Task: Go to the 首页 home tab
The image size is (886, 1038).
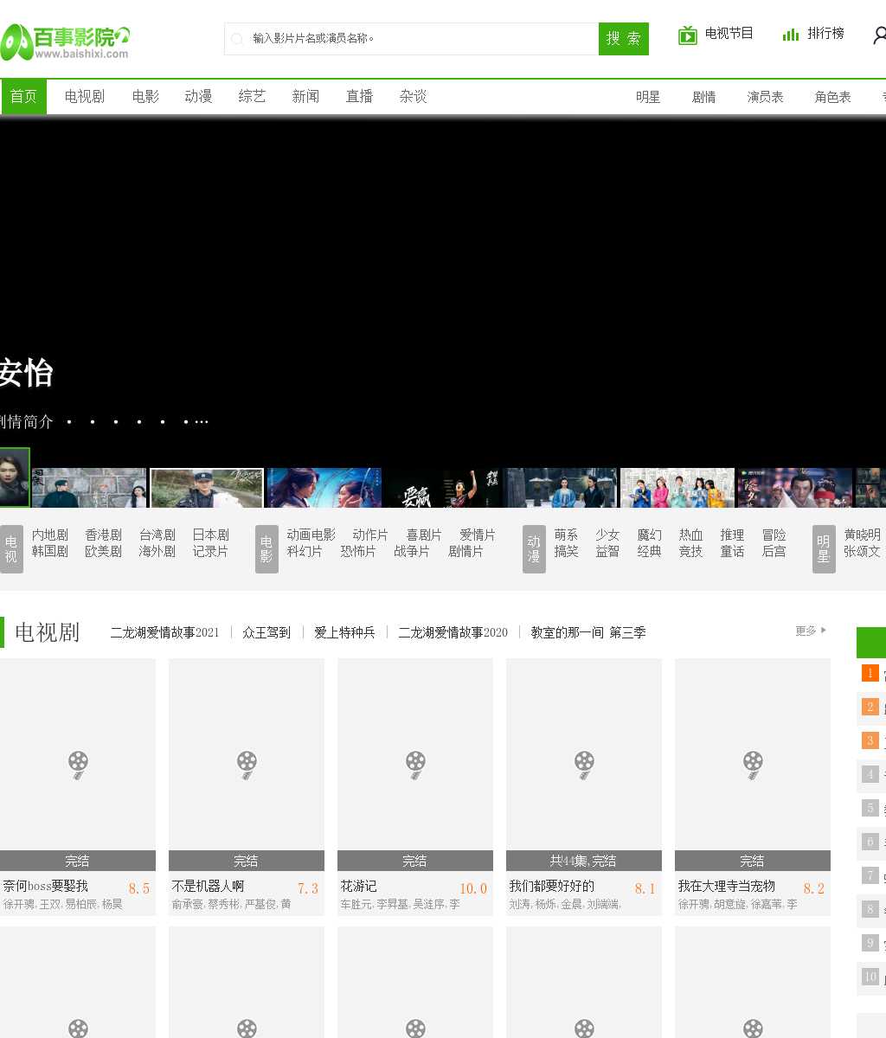Action: click(23, 97)
